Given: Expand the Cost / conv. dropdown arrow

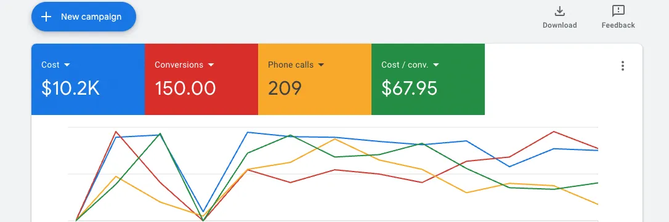Looking at the screenshot, I should tap(436, 65).
